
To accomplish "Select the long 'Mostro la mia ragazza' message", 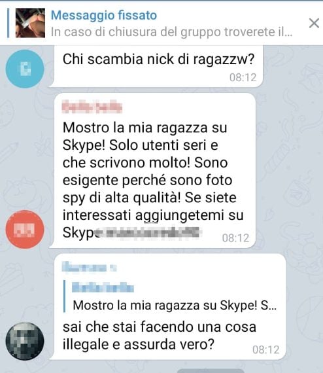I will pyautogui.click(x=153, y=180).
